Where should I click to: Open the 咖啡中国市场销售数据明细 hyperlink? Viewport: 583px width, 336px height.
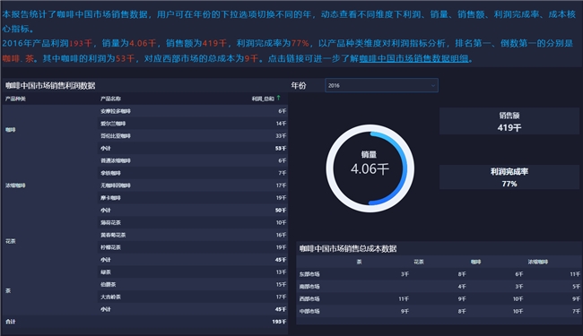[x=413, y=58]
